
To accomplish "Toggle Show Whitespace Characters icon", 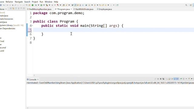I will [83, 5].
